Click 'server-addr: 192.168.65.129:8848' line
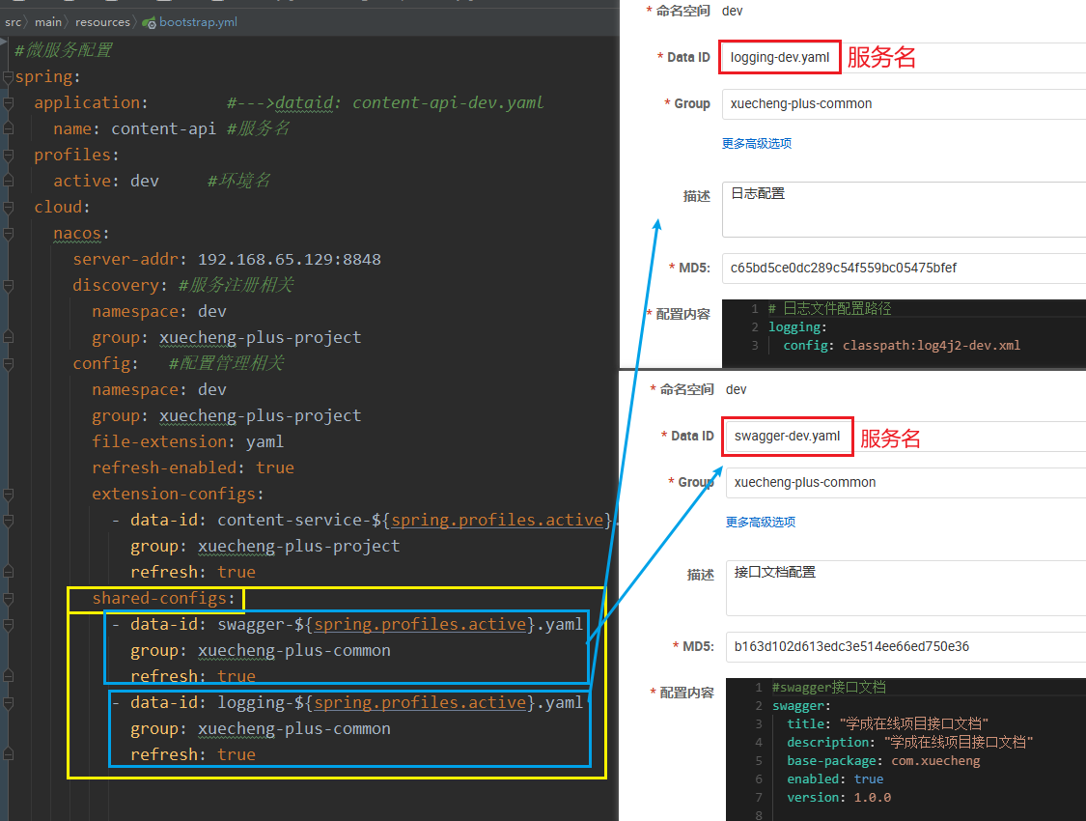The height and width of the screenshot is (821, 1086). tap(227, 259)
